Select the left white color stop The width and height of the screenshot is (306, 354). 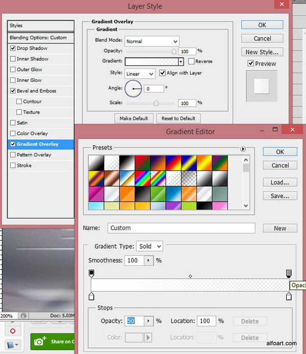[x=91, y=296]
